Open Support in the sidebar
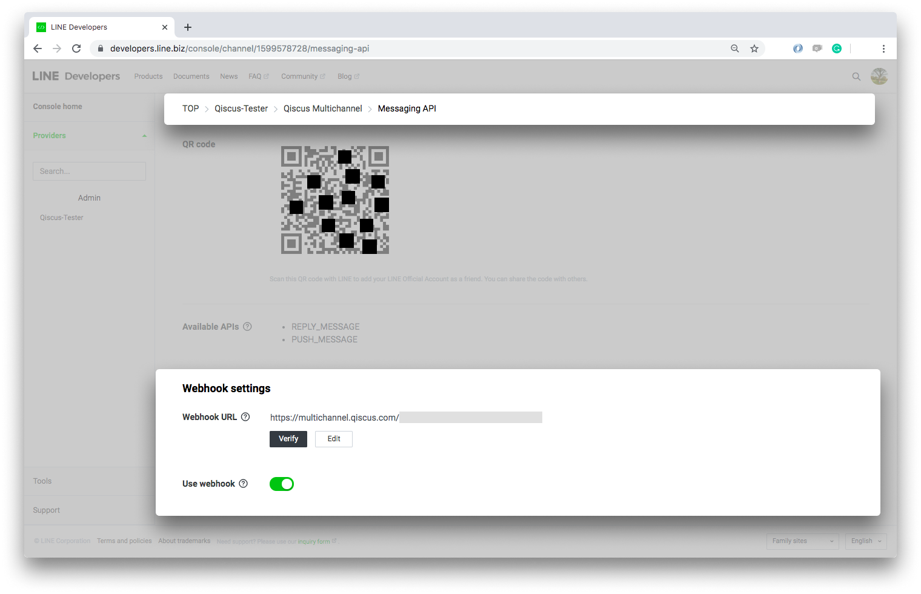This screenshot has width=921, height=594. (x=47, y=510)
